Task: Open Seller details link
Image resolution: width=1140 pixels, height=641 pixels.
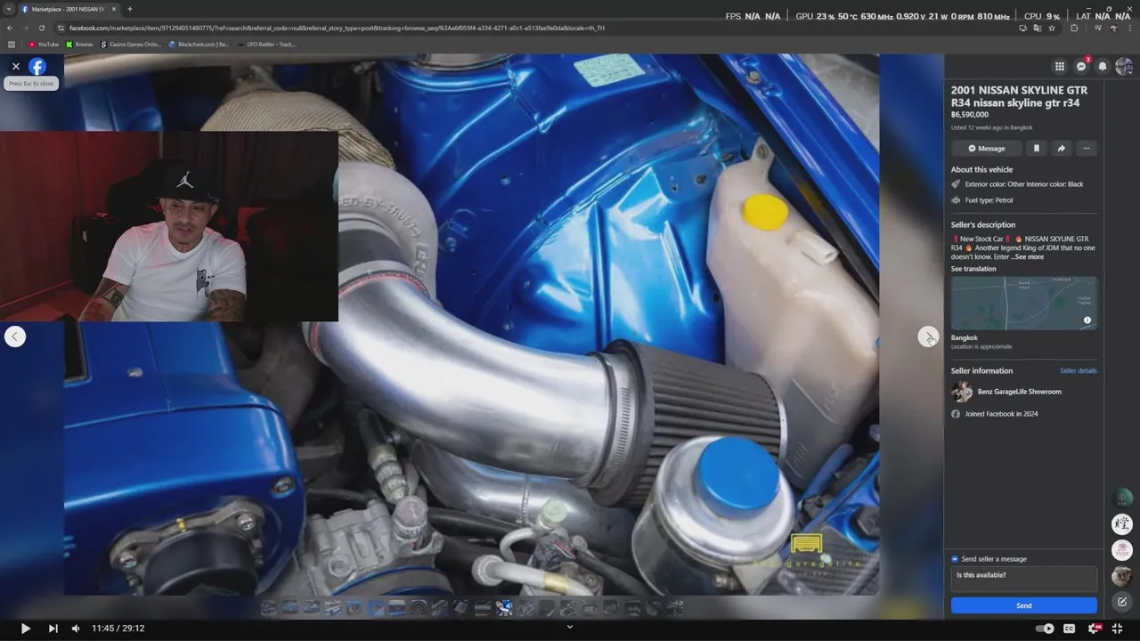Action: coord(1079,370)
